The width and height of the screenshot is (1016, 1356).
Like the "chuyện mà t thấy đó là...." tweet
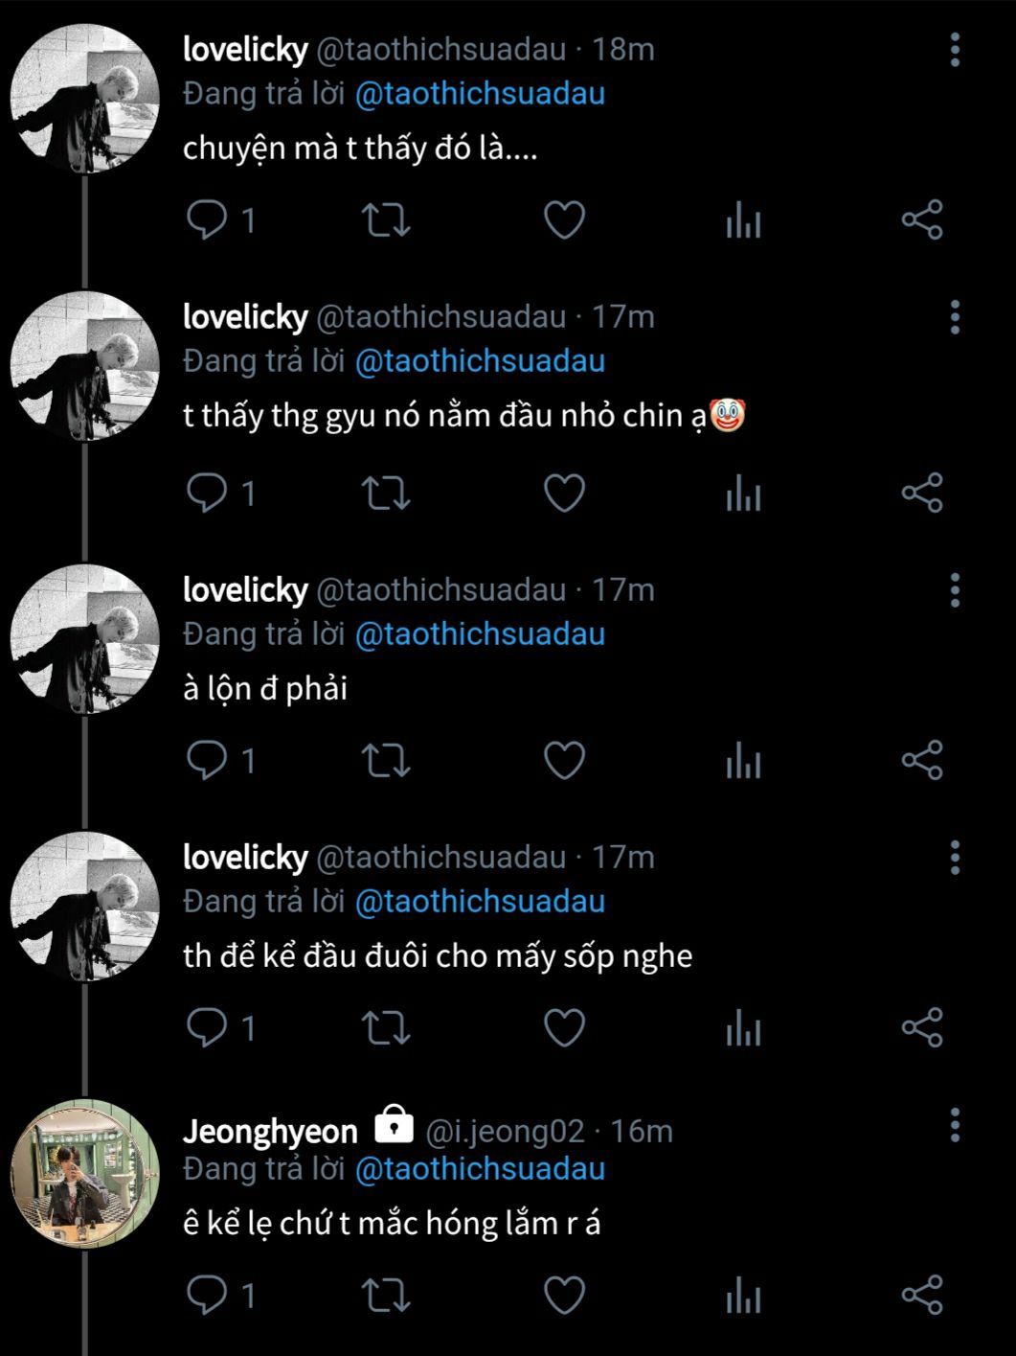564,220
